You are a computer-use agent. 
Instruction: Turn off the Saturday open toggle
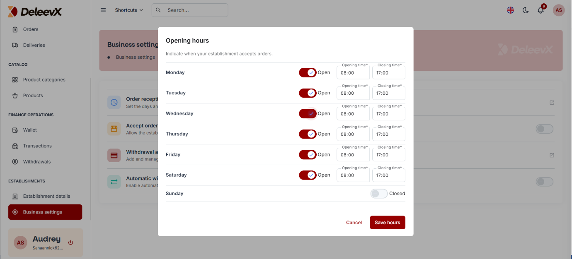308,175
